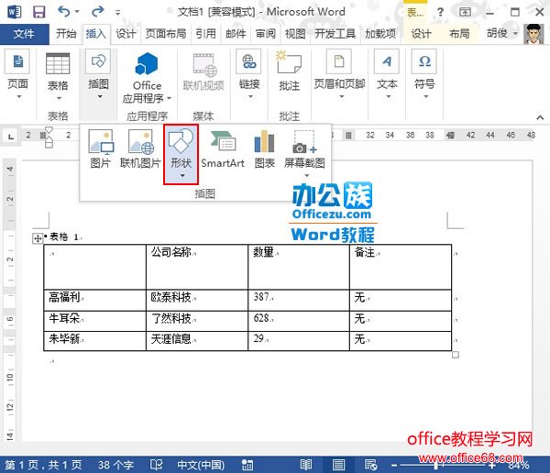
Task: Switch to Print Layout view
Action: [x=338, y=465]
